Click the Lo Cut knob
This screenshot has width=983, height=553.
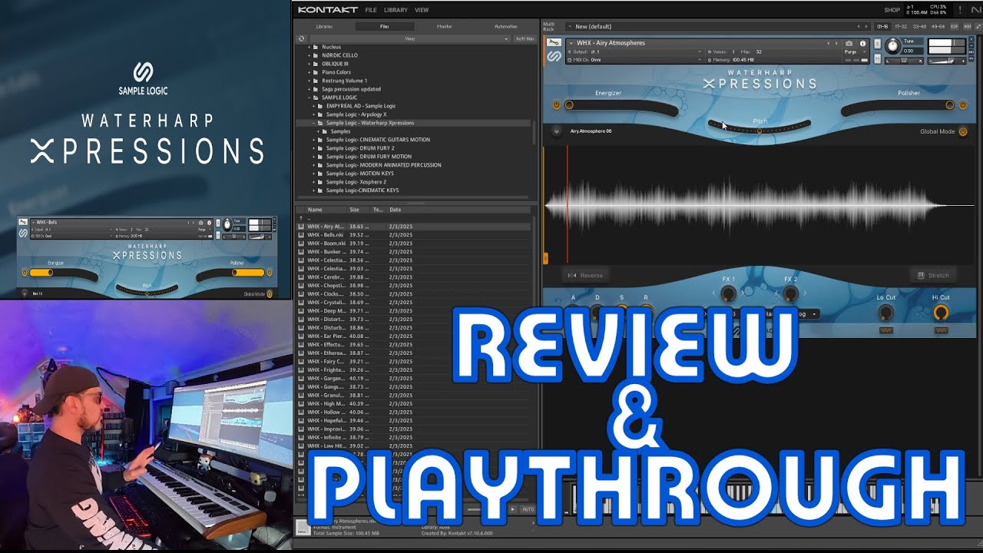tap(885, 313)
